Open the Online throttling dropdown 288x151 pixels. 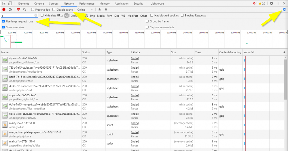85,10
